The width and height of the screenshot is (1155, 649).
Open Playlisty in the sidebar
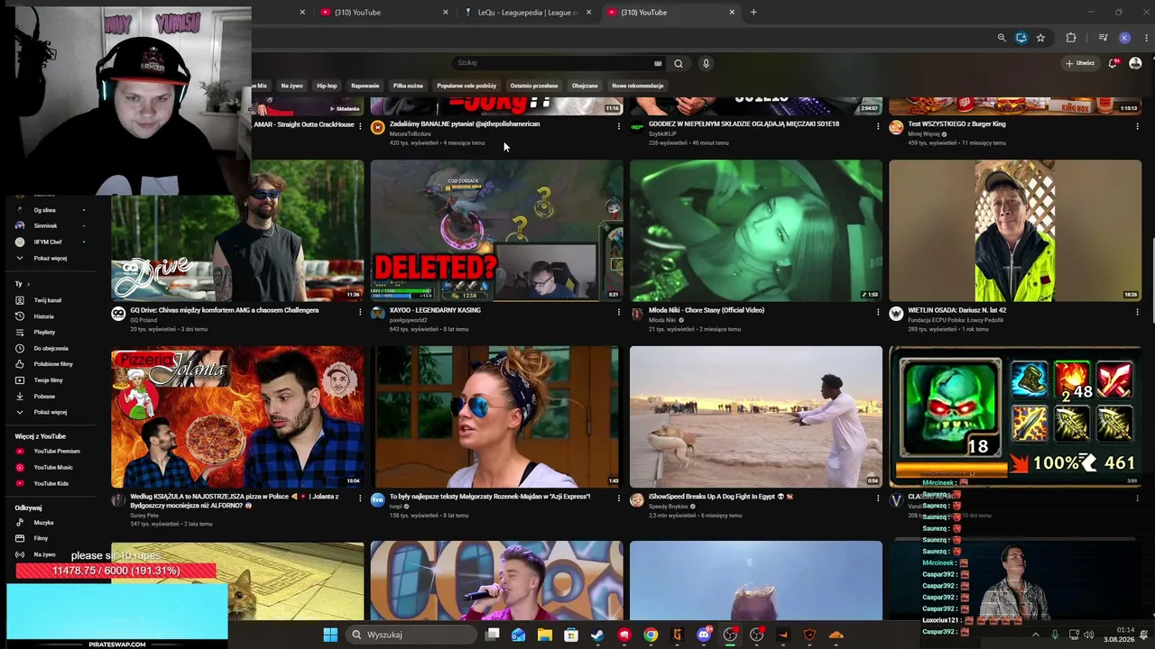tap(44, 333)
